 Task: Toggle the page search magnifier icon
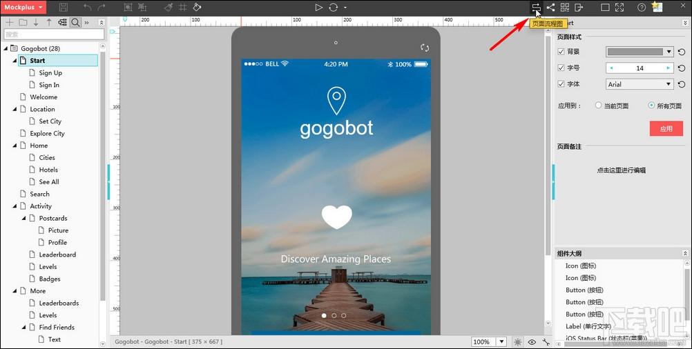coord(75,22)
